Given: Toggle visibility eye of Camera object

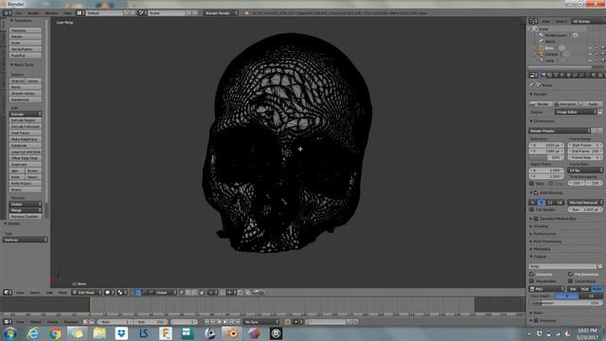Looking at the screenshot, I should pyautogui.click(x=590, y=54).
